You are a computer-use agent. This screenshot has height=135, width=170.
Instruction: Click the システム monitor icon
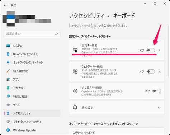[8, 46]
